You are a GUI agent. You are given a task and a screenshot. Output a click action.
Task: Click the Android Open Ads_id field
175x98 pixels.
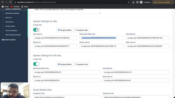148,46
